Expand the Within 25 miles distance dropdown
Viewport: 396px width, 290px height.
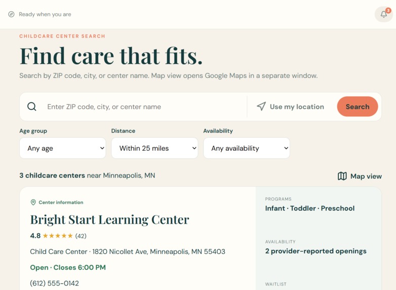[154, 148]
